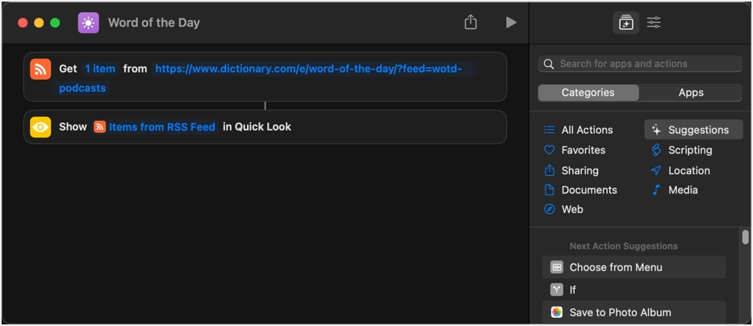Switch to the Apps tab
The height and width of the screenshot is (326, 753).
pyautogui.click(x=691, y=93)
